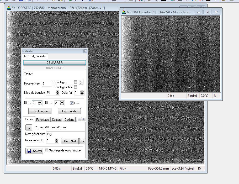Click the Nom générique text field

tap(65, 134)
